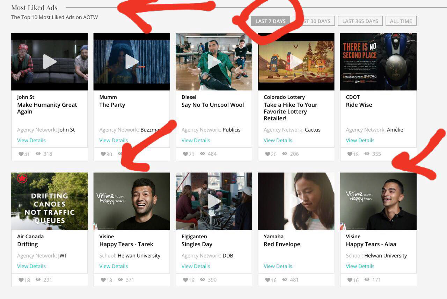Play the Colorado Lottery video
447x299 pixels.
[x=296, y=62]
